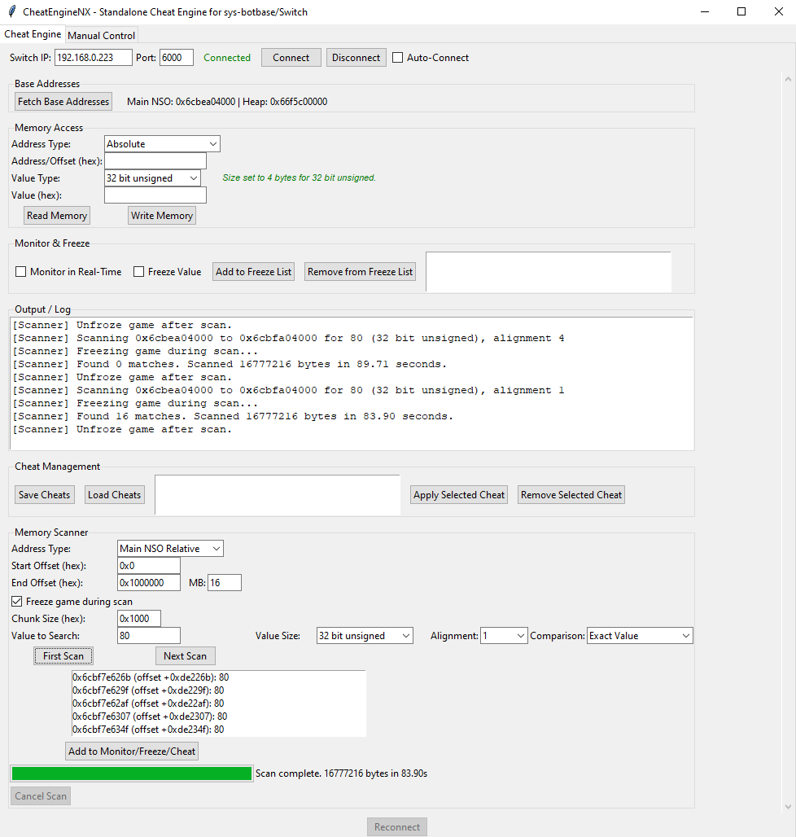Toggle the Freeze Value checkbox
Screen dimensions: 796x837
(x=138, y=272)
